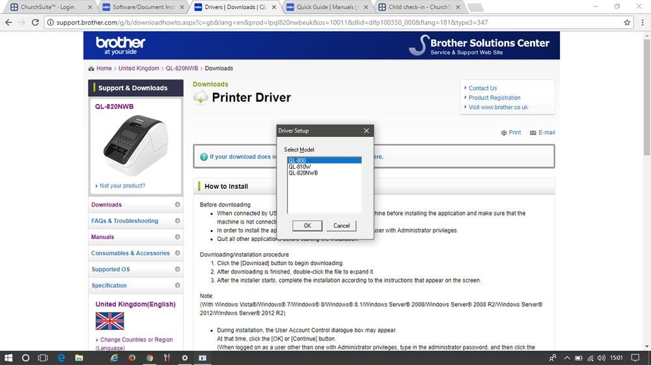This screenshot has width=651, height=365.
Task: Open File Explorer from the taskbar
Action: 79,358
